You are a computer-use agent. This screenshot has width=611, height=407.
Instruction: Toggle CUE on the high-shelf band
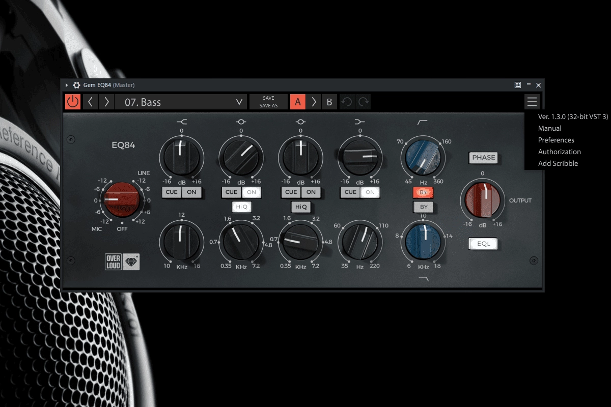pyautogui.click(x=172, y=192)
